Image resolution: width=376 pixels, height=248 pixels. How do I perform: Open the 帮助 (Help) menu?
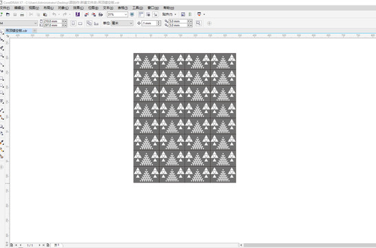168,8
